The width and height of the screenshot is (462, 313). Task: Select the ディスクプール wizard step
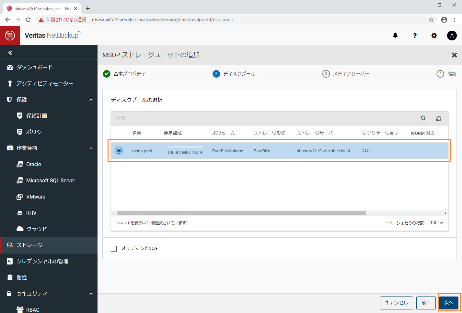click(234, 74)
